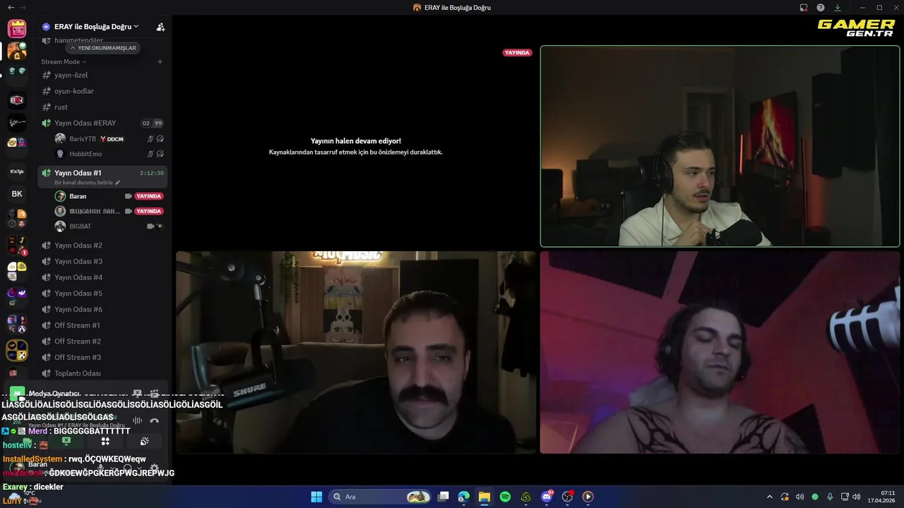Join the Yayın Odası #3 voice channel

pos(102,261)
